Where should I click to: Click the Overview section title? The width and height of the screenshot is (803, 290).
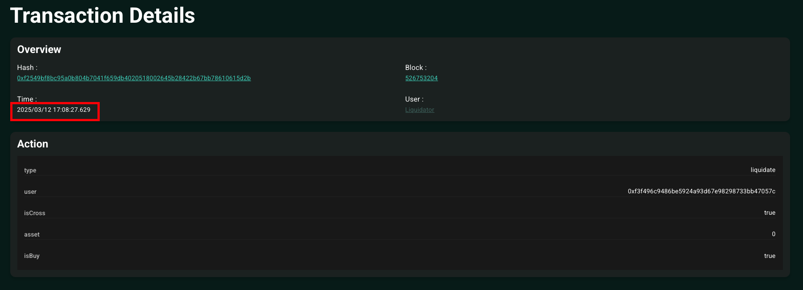(39, 49)
